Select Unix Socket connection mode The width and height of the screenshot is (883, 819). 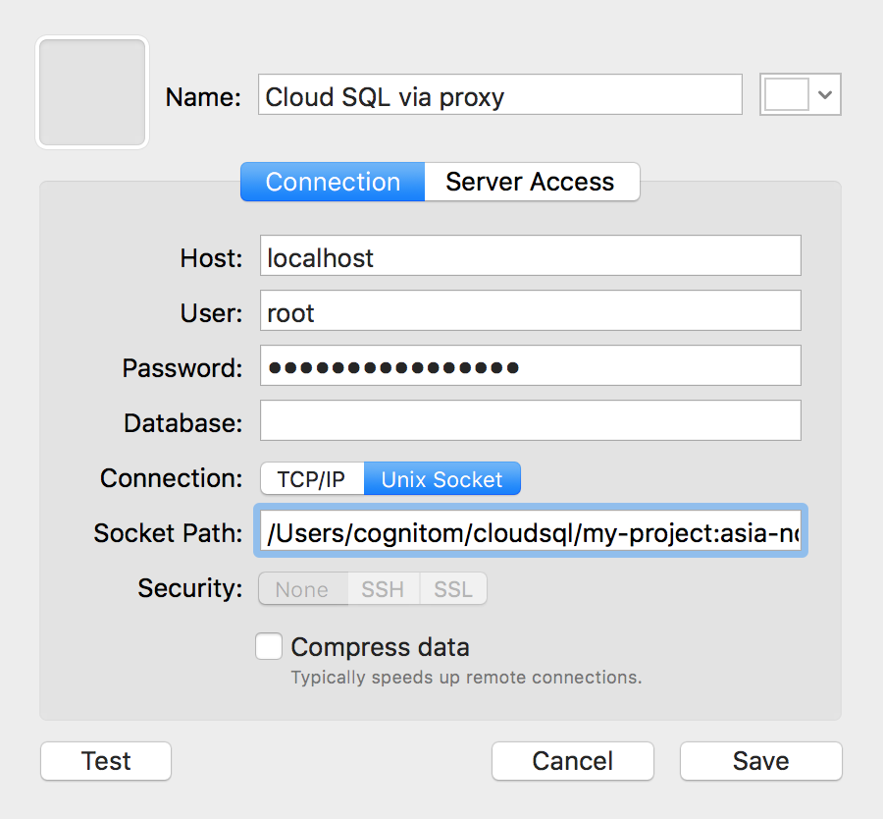tap(441, 478)
